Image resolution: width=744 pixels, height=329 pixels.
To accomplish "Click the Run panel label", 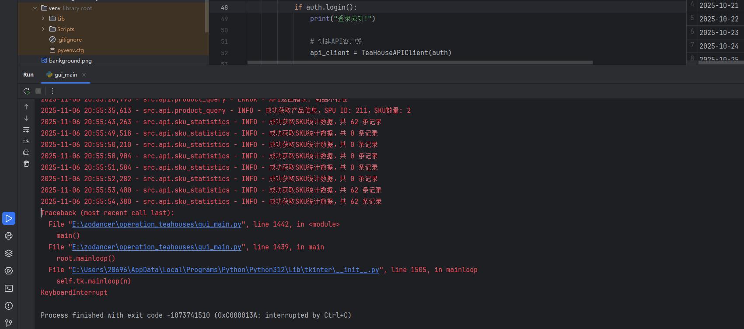I will click(28, 75).
